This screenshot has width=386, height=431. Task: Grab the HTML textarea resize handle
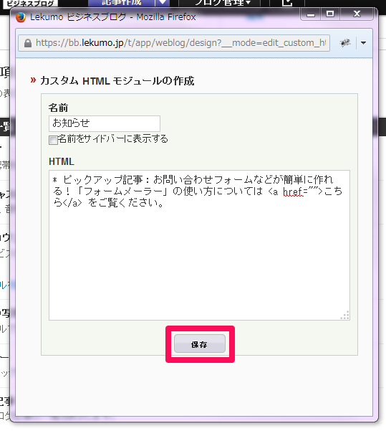pyautogui.click(x=344, y=315)
